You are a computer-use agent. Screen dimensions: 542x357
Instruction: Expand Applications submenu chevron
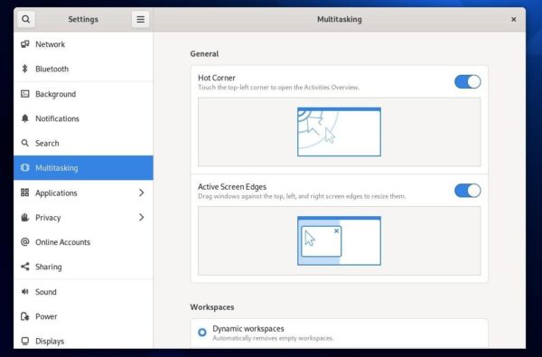[x=142, y=193]
